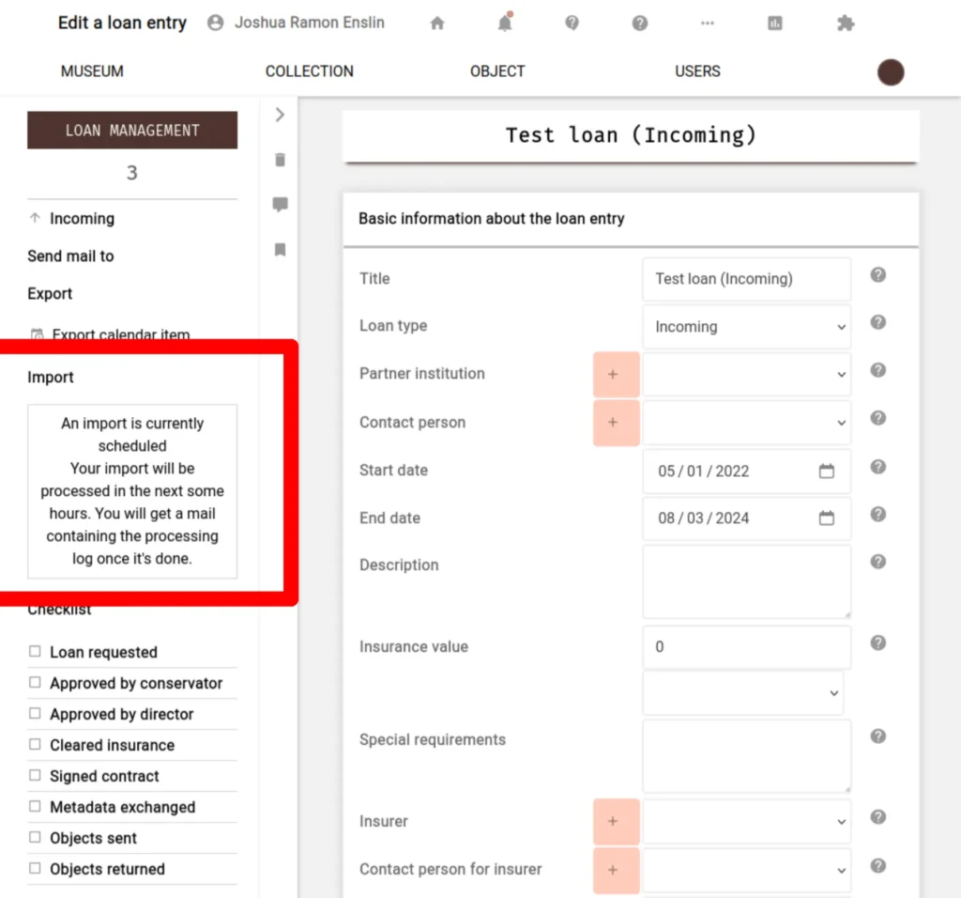Open the chart statistics icon

[x=774, y=23]
